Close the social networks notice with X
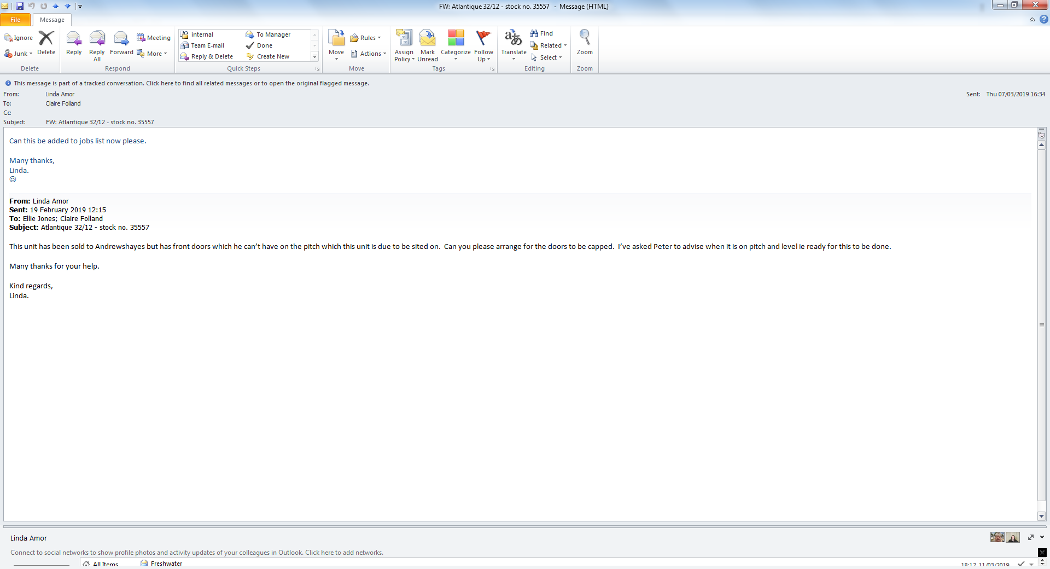 pos(1042,553)
